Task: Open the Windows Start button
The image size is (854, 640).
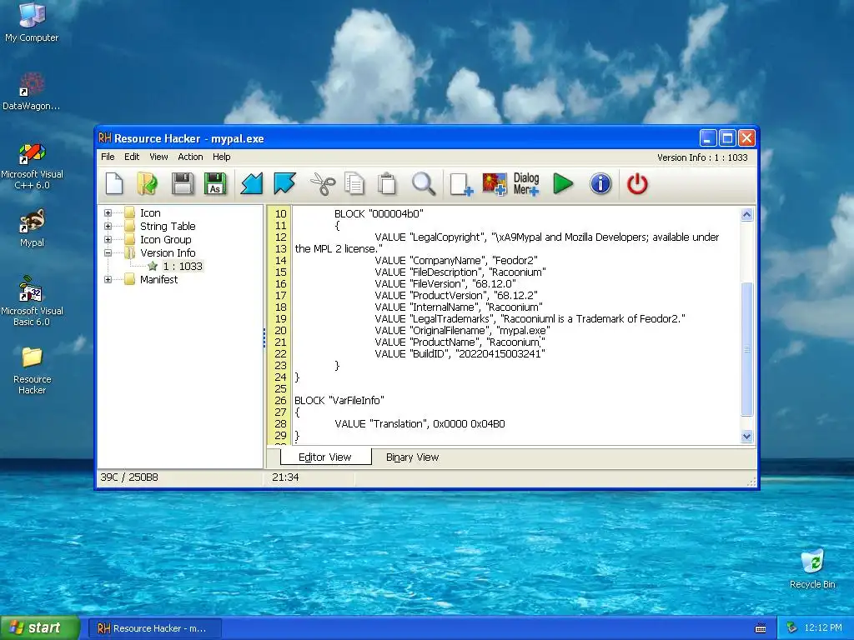Action: (x=40, y=628)
